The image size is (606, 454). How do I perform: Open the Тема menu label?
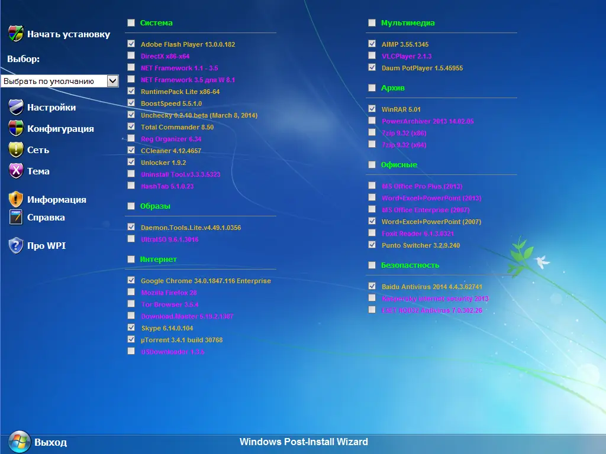tap(38, 171)
